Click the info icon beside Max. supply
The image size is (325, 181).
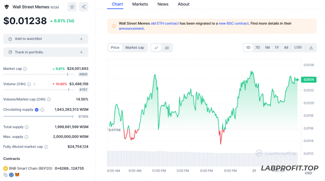point(28,137)
